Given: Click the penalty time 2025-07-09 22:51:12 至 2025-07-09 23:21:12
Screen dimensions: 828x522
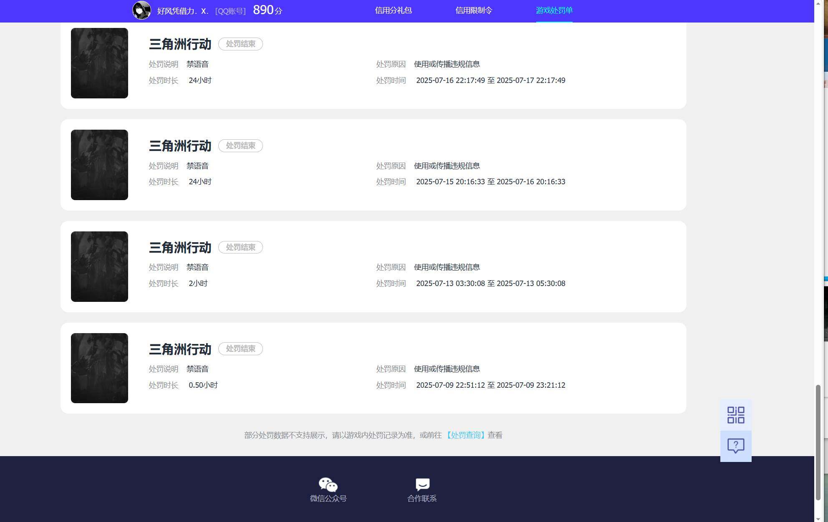Looking at the screenshot, I should pos(490,385).
